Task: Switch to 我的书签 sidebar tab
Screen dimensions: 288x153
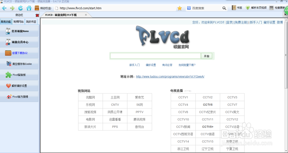Action: tap(31, 22)
